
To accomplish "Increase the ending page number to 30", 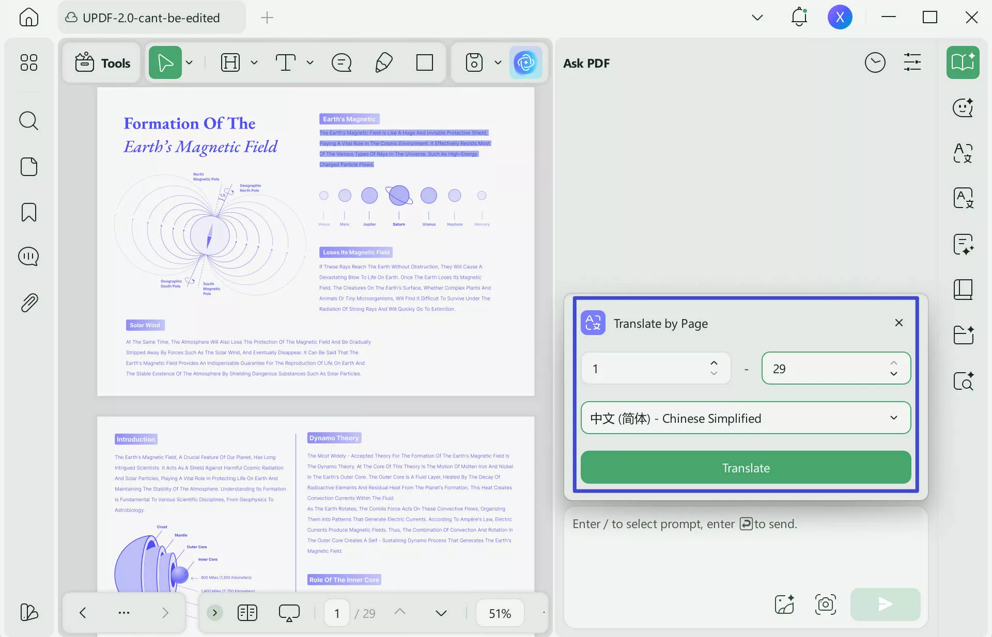I will click(893, 363).
